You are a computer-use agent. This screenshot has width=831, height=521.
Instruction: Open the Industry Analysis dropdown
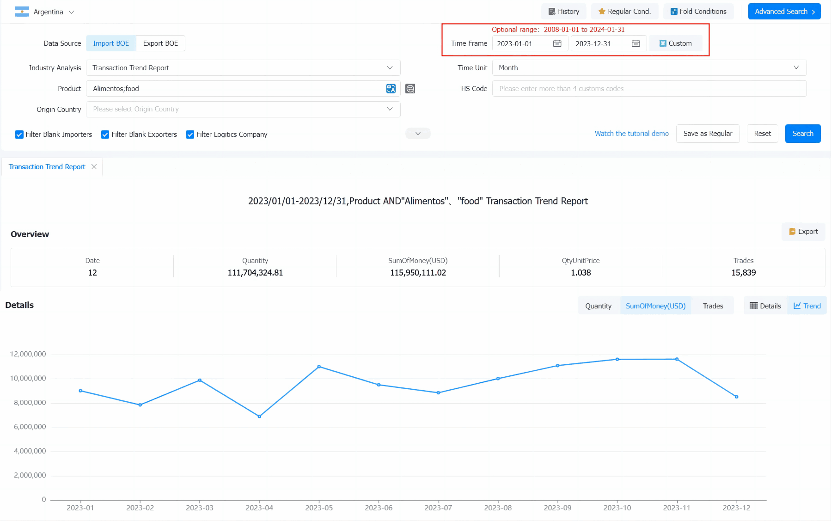[x=243, y=68]
